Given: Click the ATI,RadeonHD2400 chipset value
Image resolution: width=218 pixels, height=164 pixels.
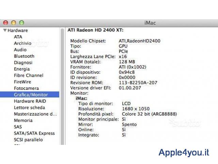Looking at the screenshot, I should coord(139,41).
